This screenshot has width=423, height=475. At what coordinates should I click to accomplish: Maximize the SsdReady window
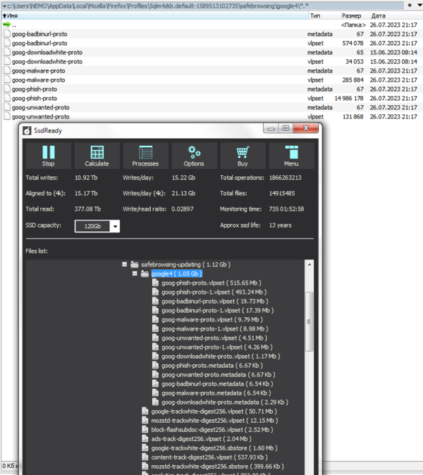[x=286, y=128]
